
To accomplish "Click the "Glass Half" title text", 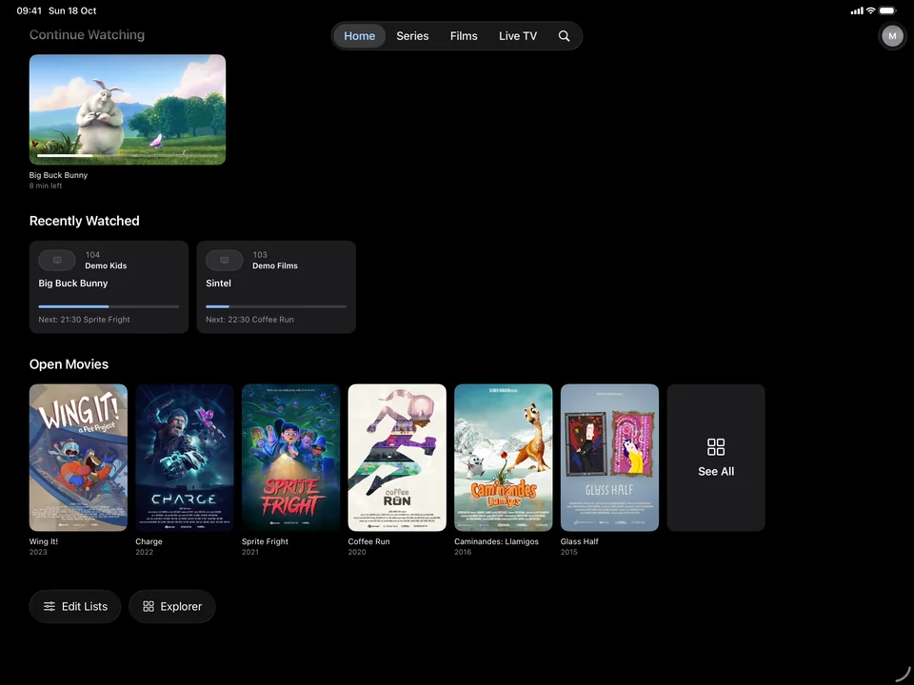I will [x=580, y=541].
